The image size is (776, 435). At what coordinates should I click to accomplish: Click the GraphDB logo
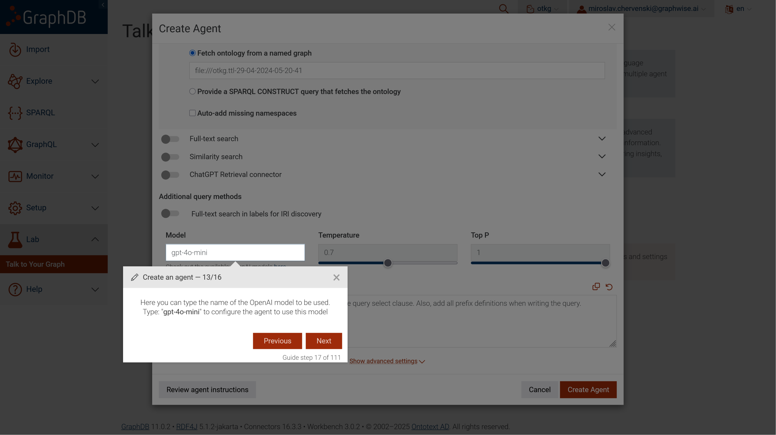coord(46,17)
